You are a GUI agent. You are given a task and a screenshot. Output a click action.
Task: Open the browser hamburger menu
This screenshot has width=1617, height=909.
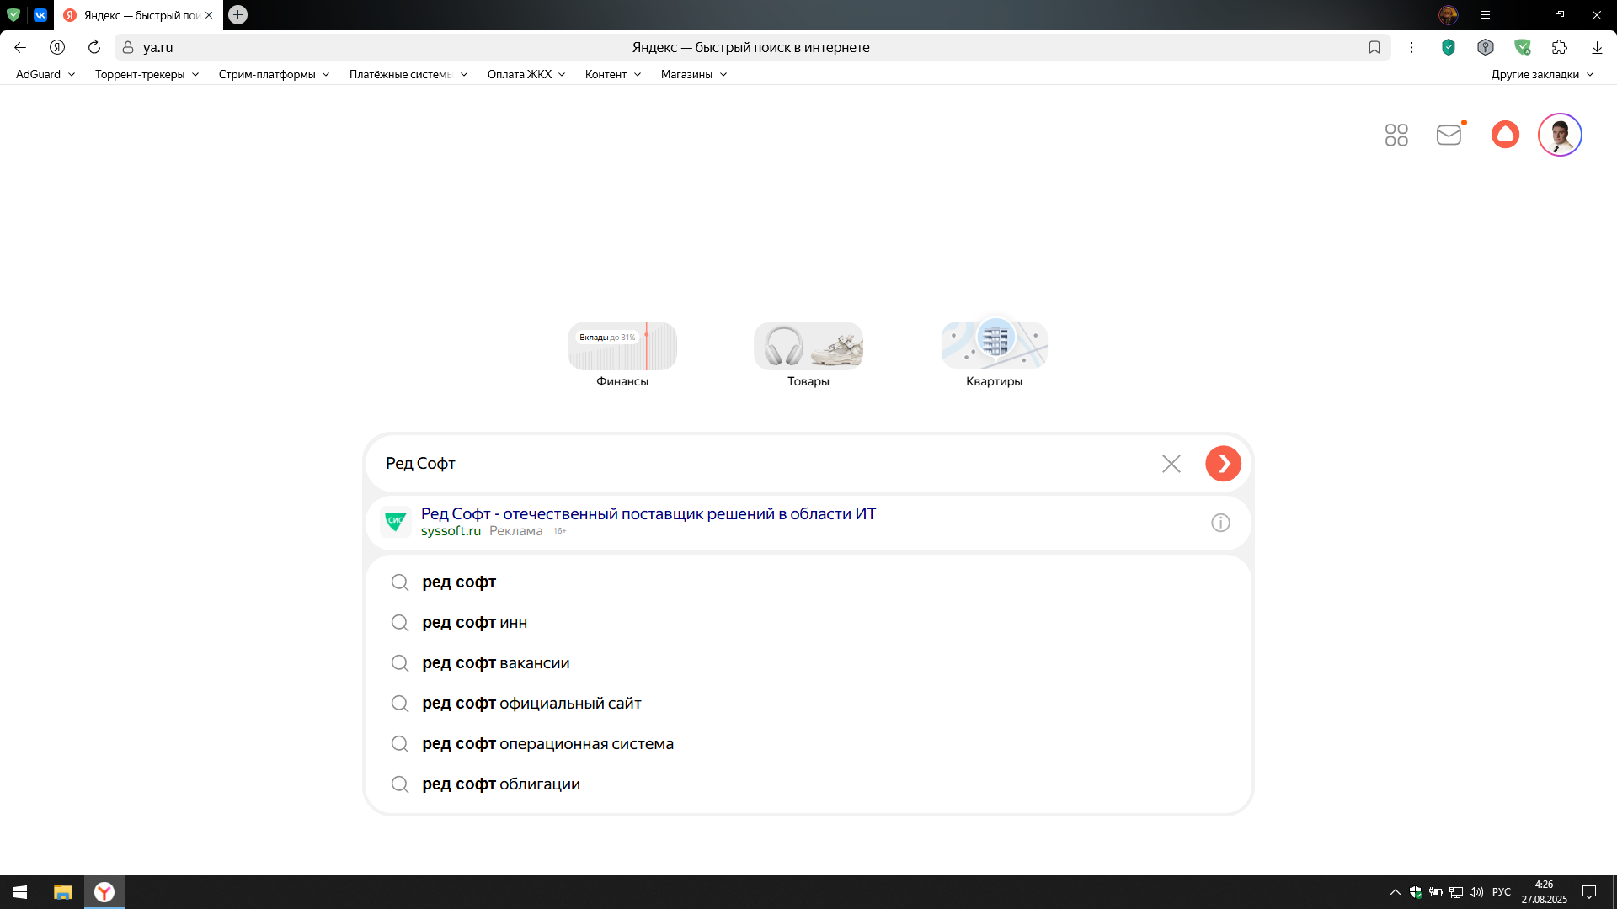click(1486, 14)
